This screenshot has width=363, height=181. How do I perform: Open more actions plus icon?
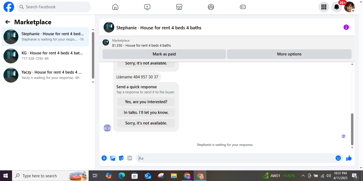coord(104,158)
